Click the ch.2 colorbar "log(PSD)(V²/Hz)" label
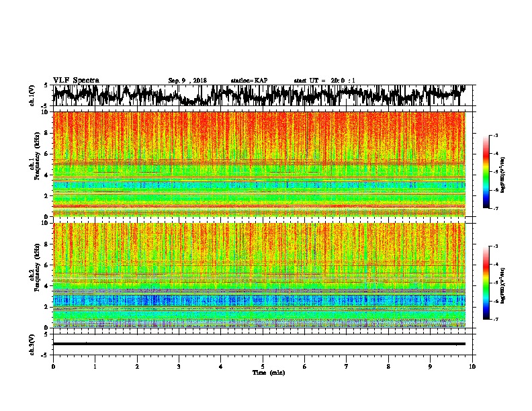Image resolution: width=532 pixels, height=411 pixels. click(x=503, y=285)
